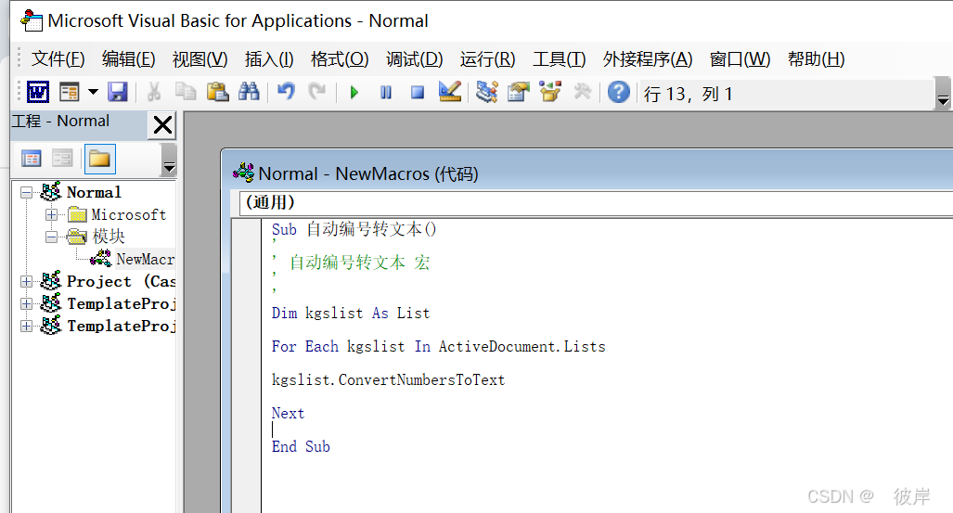The image size is (953, 513).
Task: Expand the first TemplateProj node
Action: (x=26, y=303)
